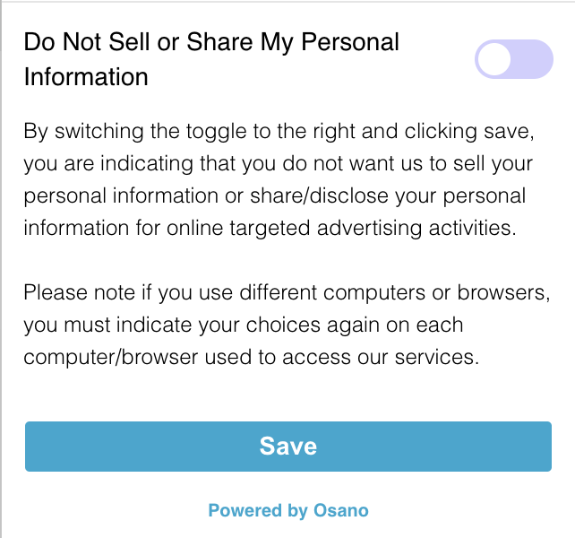
Task: Open the Powered by Osano link
Action: [287, 511]
